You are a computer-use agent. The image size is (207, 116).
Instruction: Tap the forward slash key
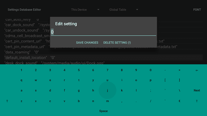pos(150,101)
